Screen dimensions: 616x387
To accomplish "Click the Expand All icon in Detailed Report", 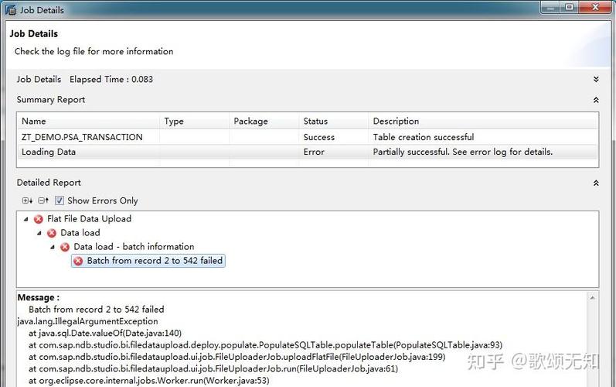I will (27, 200).
